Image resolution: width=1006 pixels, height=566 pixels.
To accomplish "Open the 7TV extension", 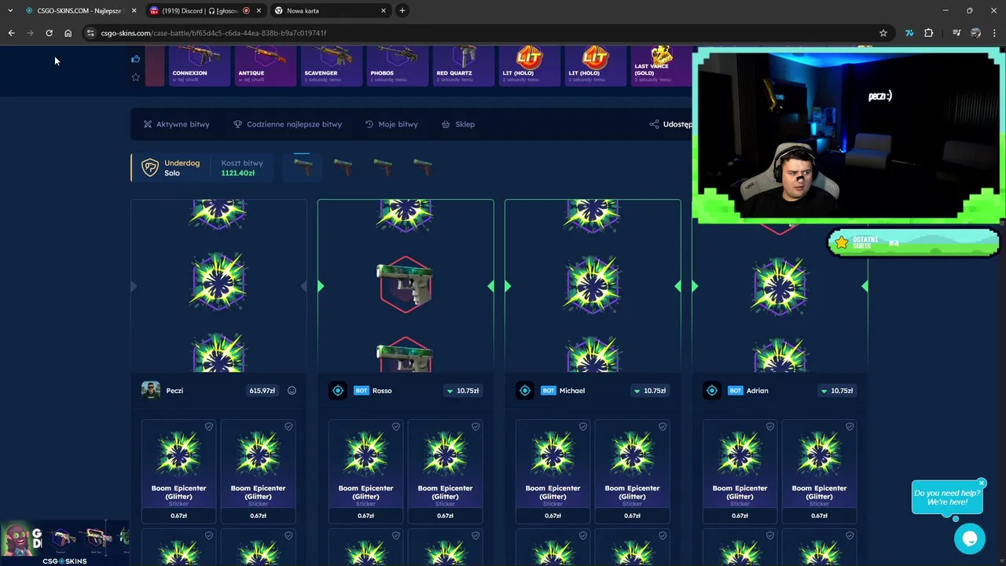I will click(x=909, y=33).
